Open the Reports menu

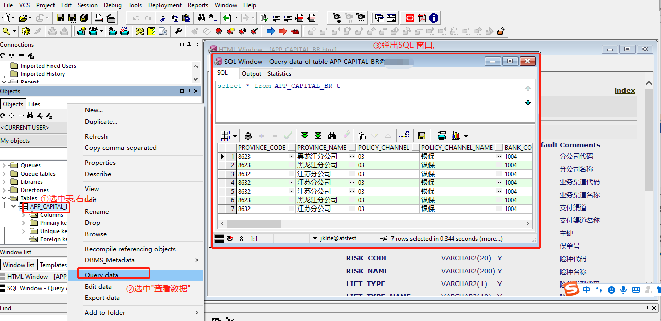(198, 5)
